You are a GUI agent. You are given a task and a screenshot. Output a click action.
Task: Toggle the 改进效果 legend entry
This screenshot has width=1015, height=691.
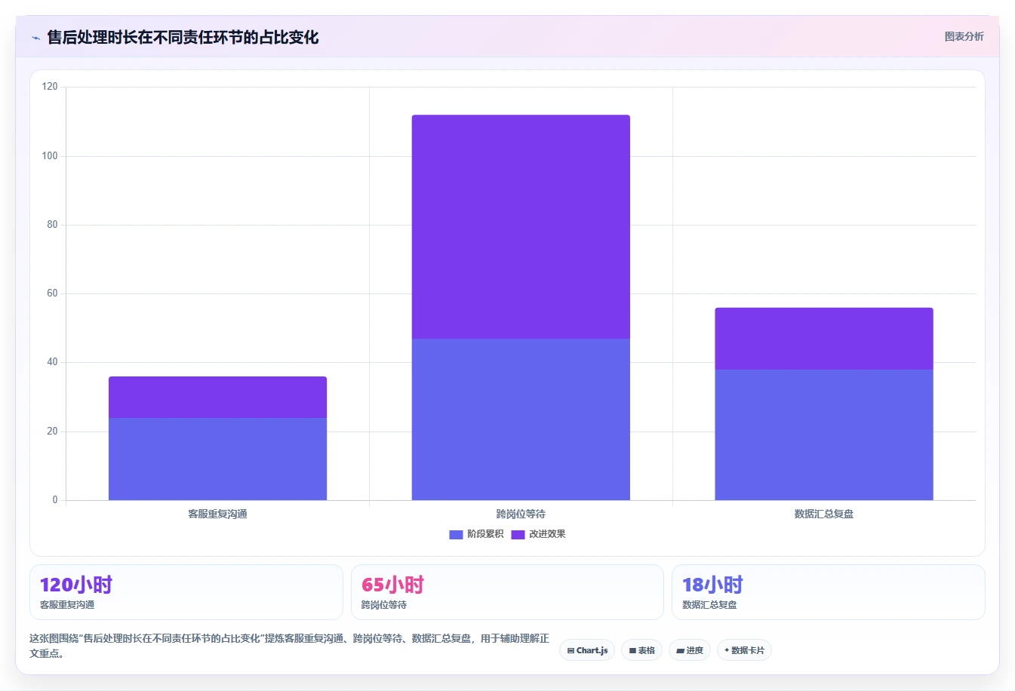point(538,534)
